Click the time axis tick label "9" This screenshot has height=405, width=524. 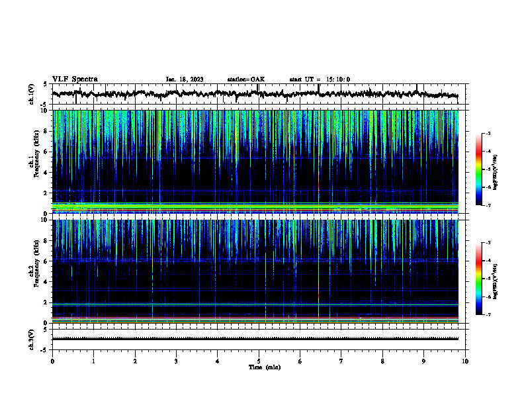pos(423,361)
